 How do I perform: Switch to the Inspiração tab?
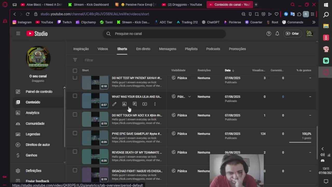coord(81,49)
